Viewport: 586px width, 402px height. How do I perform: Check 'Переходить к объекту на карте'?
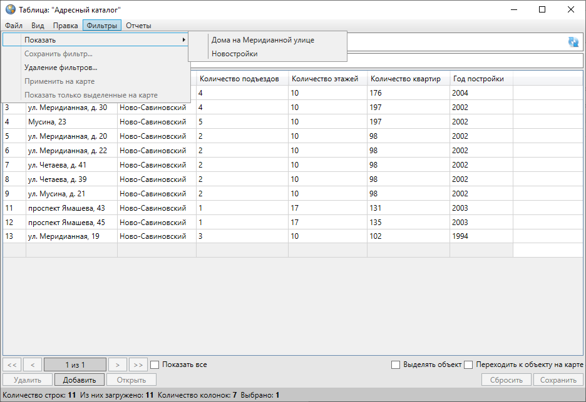pos(468,364)
